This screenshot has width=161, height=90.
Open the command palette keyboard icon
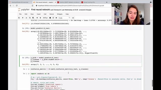[x=73, y=18]
